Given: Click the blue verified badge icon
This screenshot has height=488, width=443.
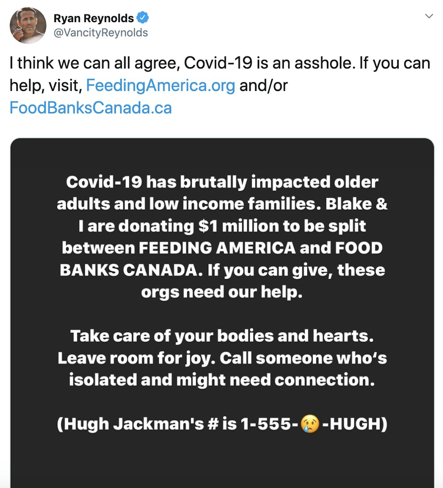Looking at the screenshot, I should [143, 17].
